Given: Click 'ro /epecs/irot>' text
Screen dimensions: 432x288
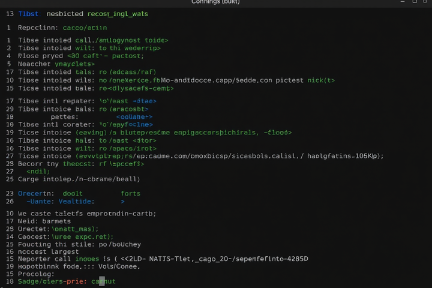Looking at the screenshot, I should [128, 148].
